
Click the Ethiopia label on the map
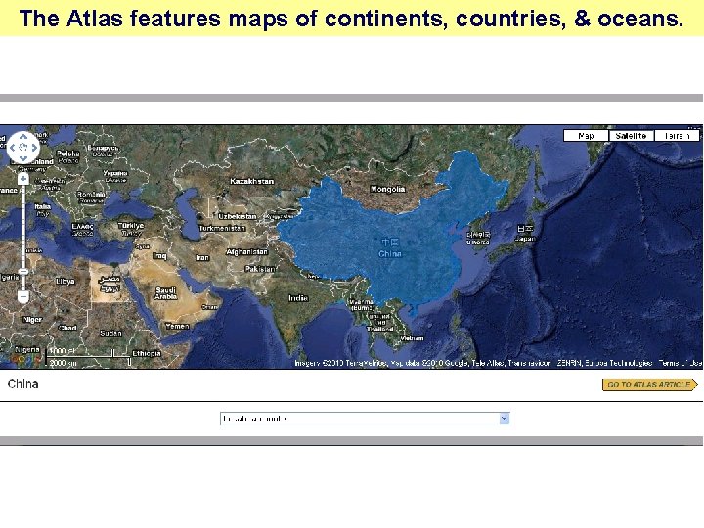coord(147,354)
